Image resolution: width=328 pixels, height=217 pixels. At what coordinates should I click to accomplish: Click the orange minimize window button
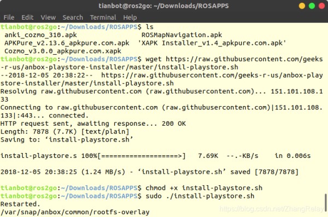coord(302,5)
